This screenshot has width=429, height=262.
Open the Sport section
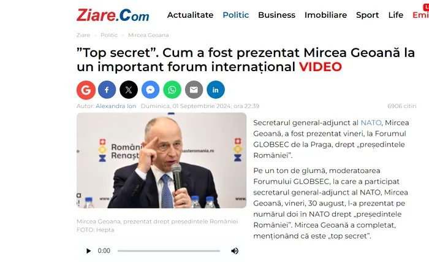tap(368, 15)
